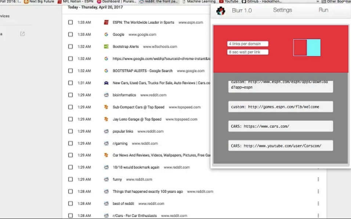The height and width of the screenshot is (219, 351).
Task: Select the CARS https://www.cars.com/ entry
Action: click(x=281, y=126)
